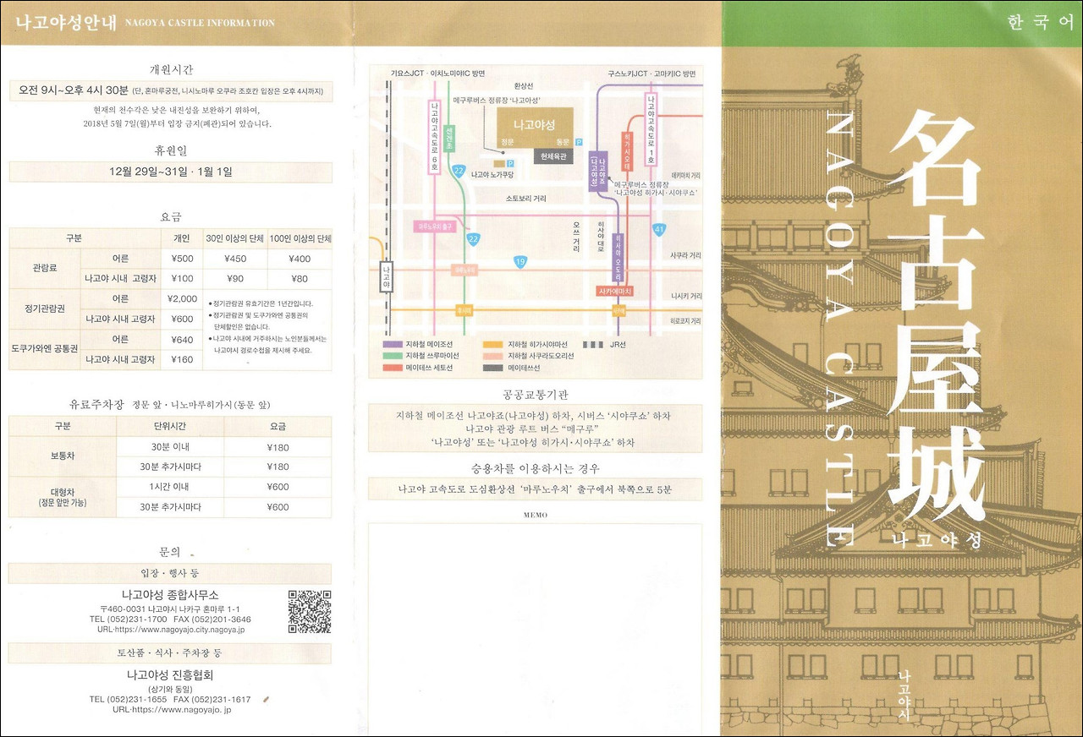Click the pink 마루노우치 exit label
The height and width of the screenshot is (737, 1083).
coord(436,227)
